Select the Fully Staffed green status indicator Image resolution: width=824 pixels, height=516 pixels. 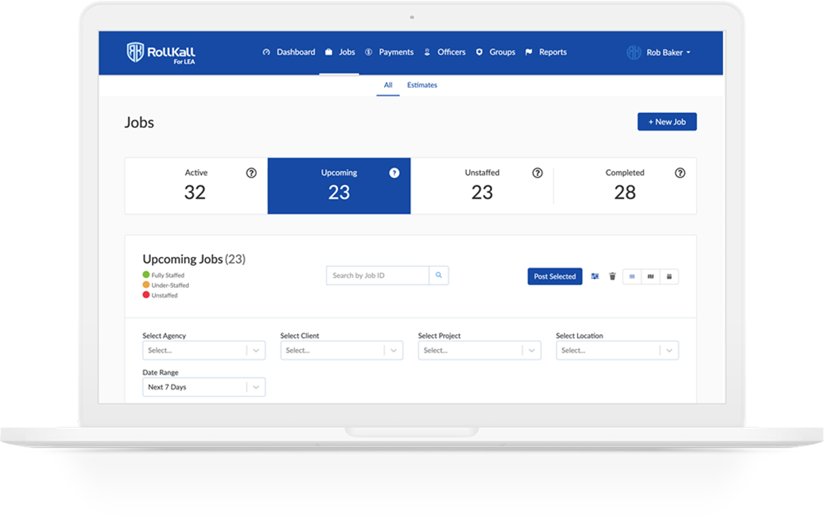[146, 275]
